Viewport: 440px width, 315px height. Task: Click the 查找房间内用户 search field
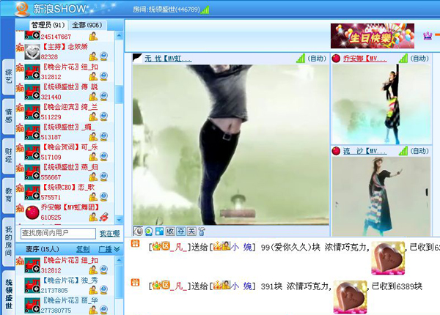pos(59,234)
